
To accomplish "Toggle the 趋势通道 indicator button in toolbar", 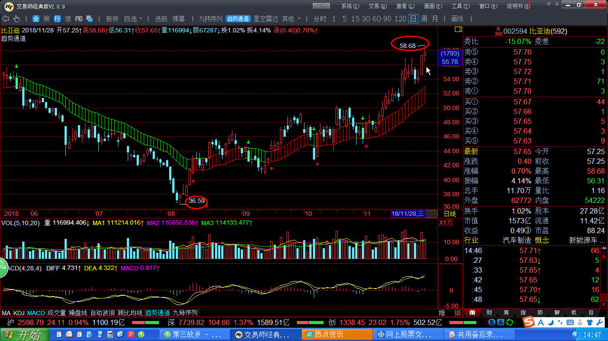I will coord(238,19).
